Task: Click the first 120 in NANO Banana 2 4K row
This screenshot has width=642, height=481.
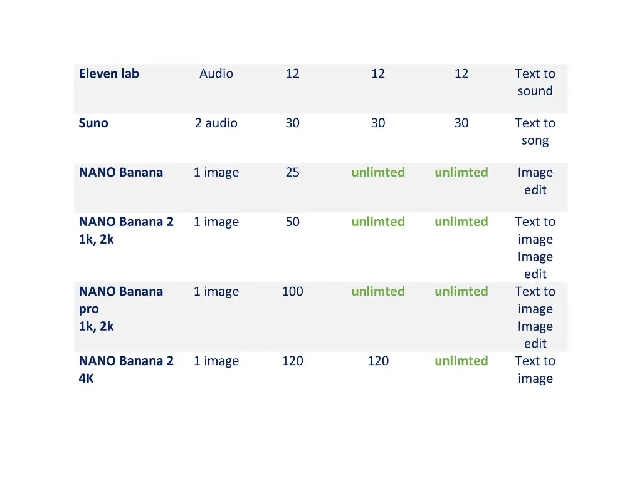Action: point(292,361)
